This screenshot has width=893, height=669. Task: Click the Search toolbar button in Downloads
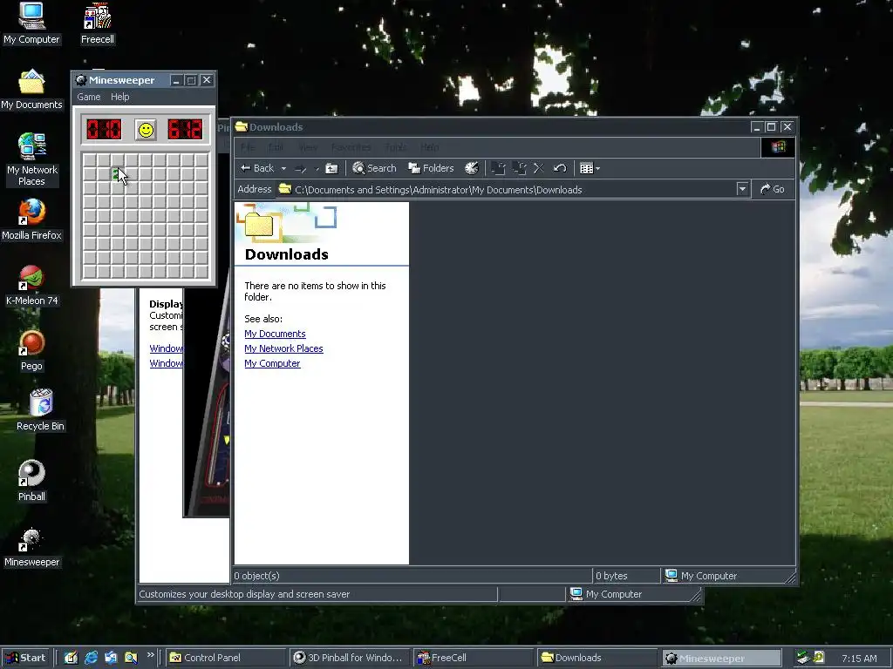coord(374,168)
